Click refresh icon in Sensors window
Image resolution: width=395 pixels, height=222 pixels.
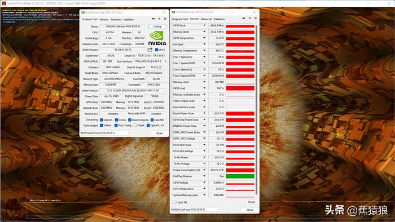pyautogui.click(x=249, y=19)
